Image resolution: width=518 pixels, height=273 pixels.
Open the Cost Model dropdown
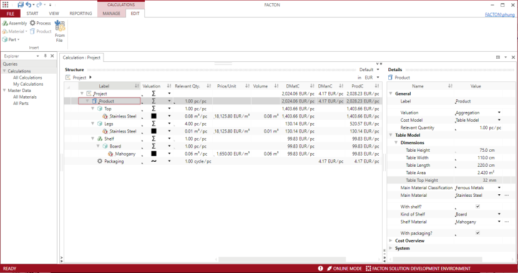499,120
